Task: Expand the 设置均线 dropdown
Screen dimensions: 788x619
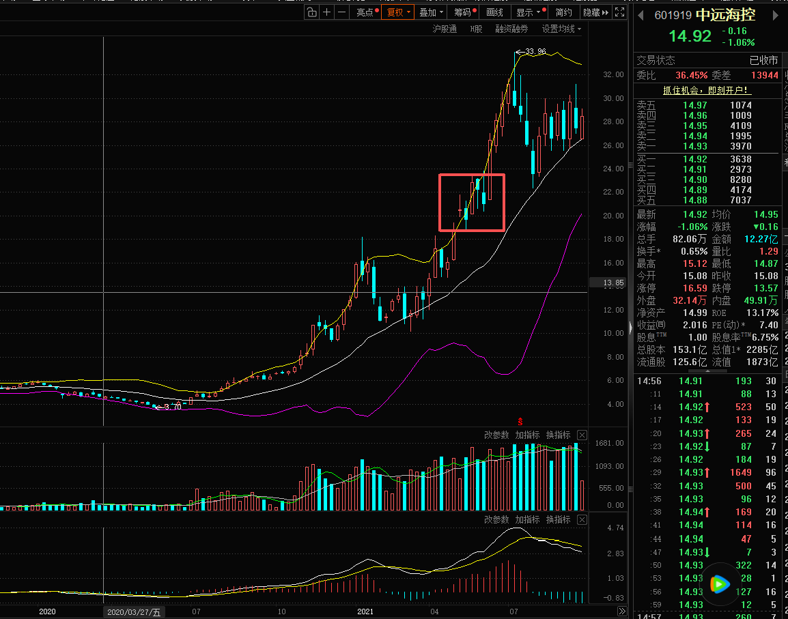Action: 561,29
